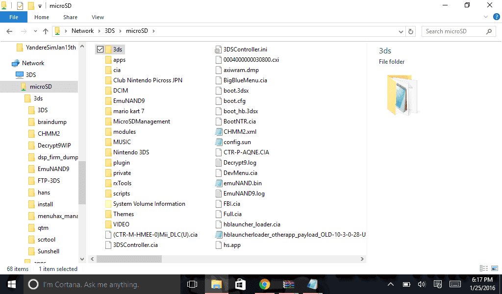502x294 pixels.
Task: Expand the ribbon with the chevron
Action: 486,17
